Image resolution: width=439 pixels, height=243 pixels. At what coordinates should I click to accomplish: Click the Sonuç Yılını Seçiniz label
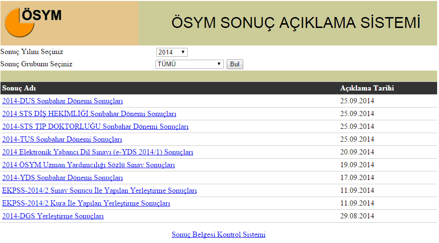pos(32,52)
